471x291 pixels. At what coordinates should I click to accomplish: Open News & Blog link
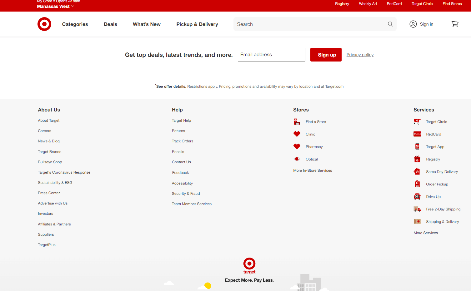coord(49,141)
